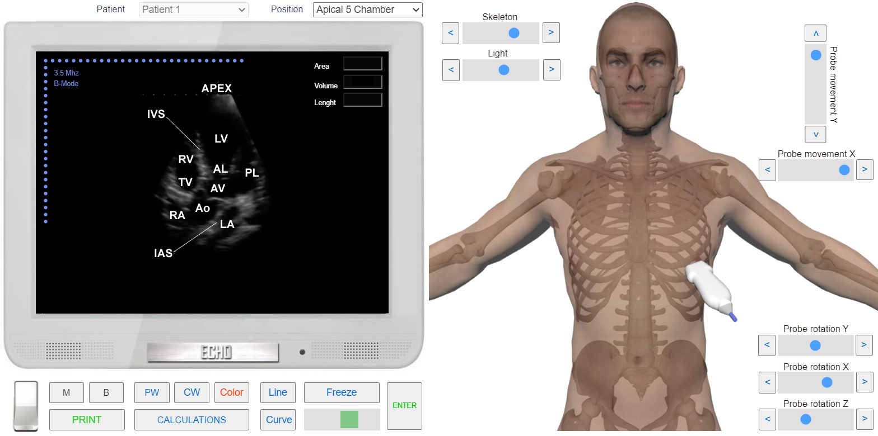Click the green ENTER button
This screenshot has width=878, height=436.
[x=404, y=406]
